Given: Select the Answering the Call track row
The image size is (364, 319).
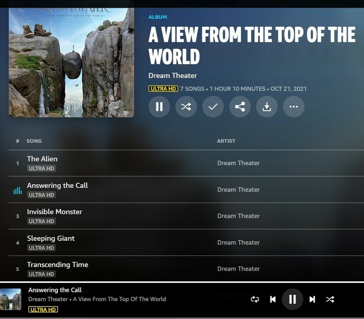Looking at the screenshot, I should 186,190.
